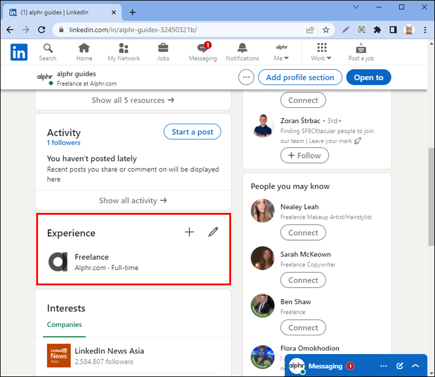Open Nealey Leah's profile photo
This screenshot has height=377, width=435.
262,211
